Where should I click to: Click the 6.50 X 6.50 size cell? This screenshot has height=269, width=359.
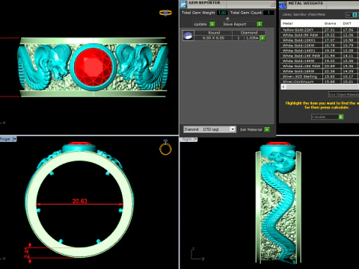[213, 38]
